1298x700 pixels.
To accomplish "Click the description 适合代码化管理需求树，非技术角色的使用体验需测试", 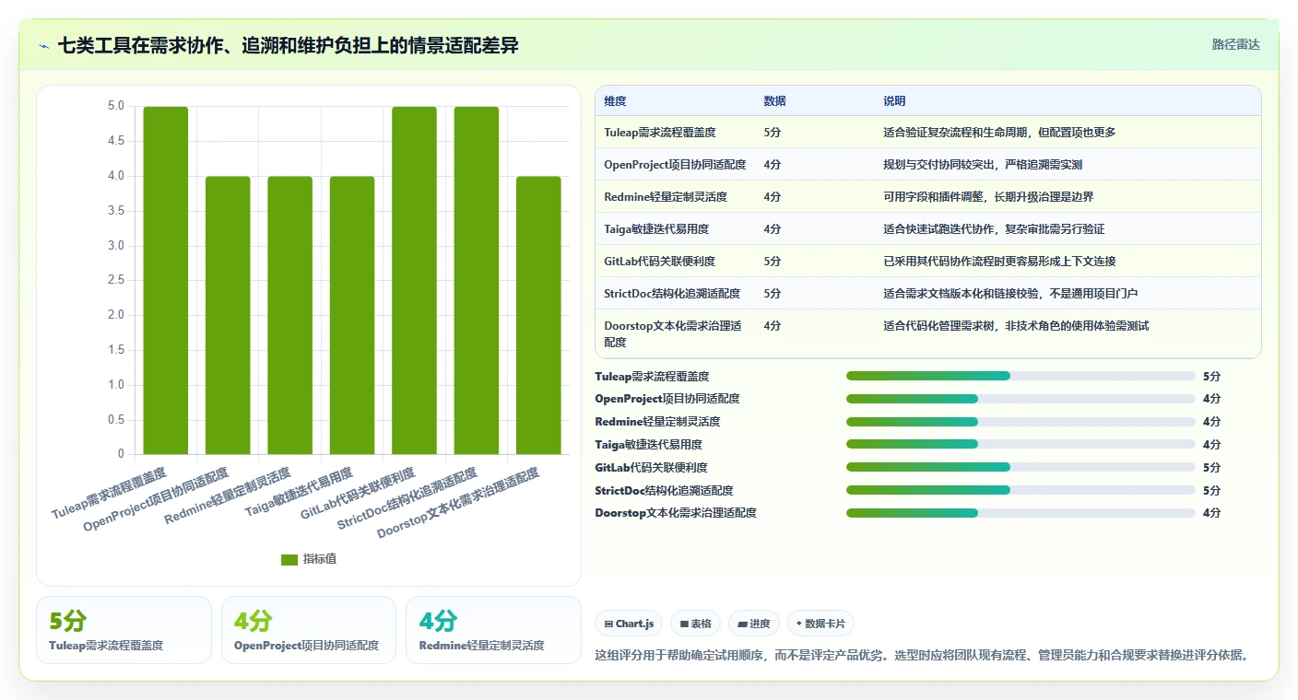I will pos(1016,326).
